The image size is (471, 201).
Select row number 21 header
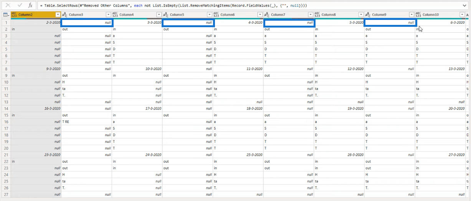pyautogui.click(x=5, y=155)
